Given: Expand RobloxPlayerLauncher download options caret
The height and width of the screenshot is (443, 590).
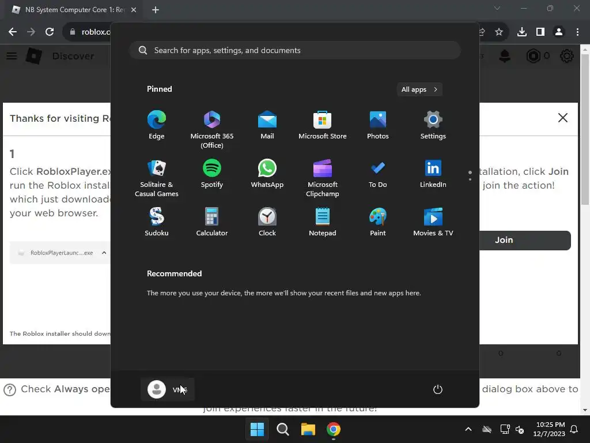Looking at the screenshot, I should click(104, 253).
